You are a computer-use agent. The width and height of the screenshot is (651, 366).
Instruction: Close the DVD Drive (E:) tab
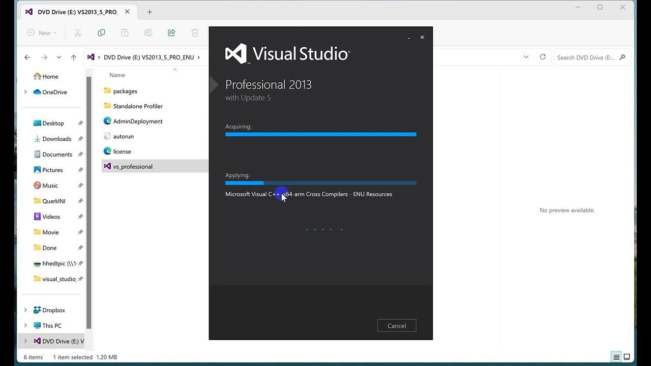127,12
